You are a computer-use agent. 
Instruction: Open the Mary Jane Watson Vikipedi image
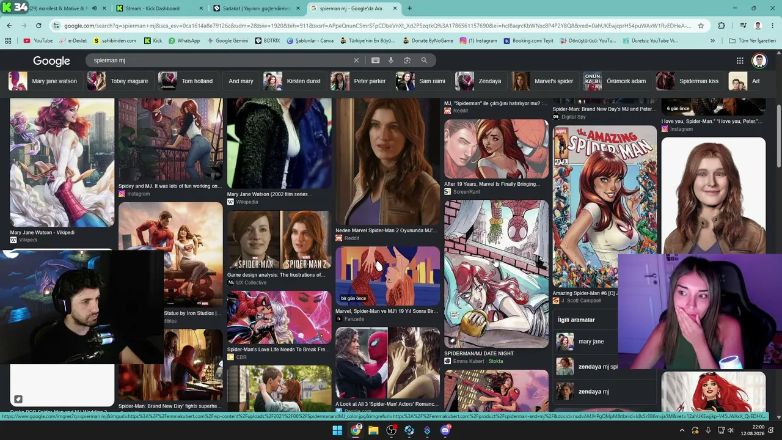point(62,163)
